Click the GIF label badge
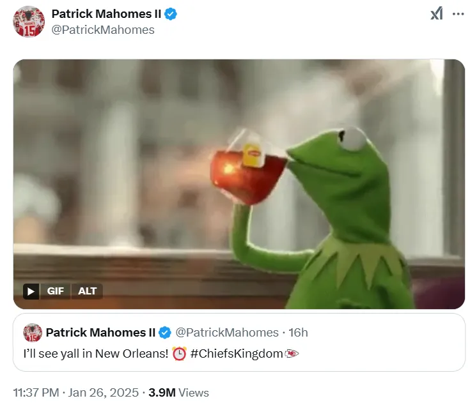The image size is (470, 403). click(56, 291)
